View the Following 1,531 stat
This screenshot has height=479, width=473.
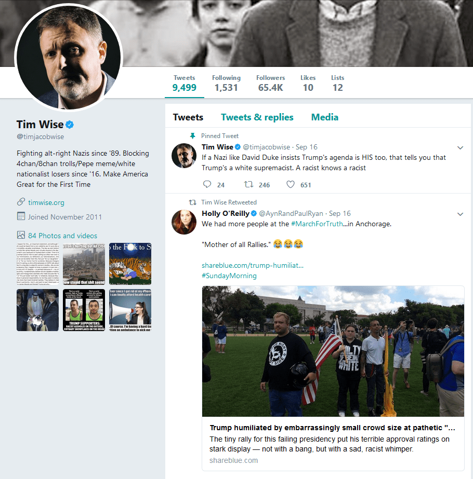[226, 83]
